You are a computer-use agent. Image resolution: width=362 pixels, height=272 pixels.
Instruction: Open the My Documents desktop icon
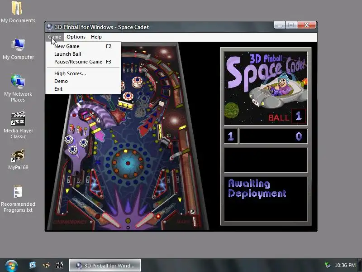[18, 12]
